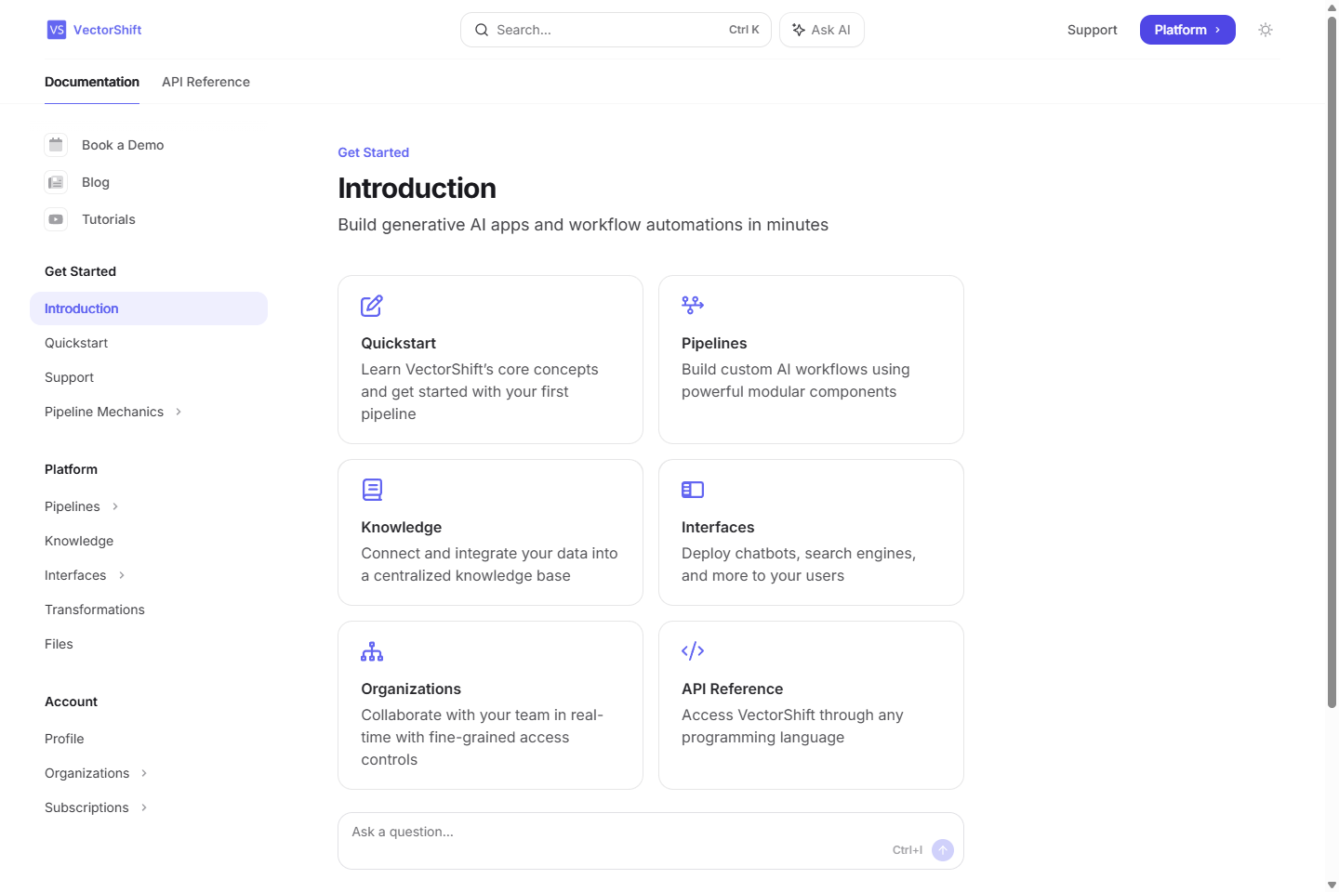Click the Knowledge card book icon

(x=372, y=490)
